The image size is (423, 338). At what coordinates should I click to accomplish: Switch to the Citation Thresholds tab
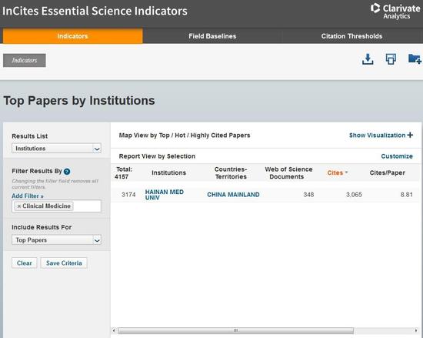point(351,36)
